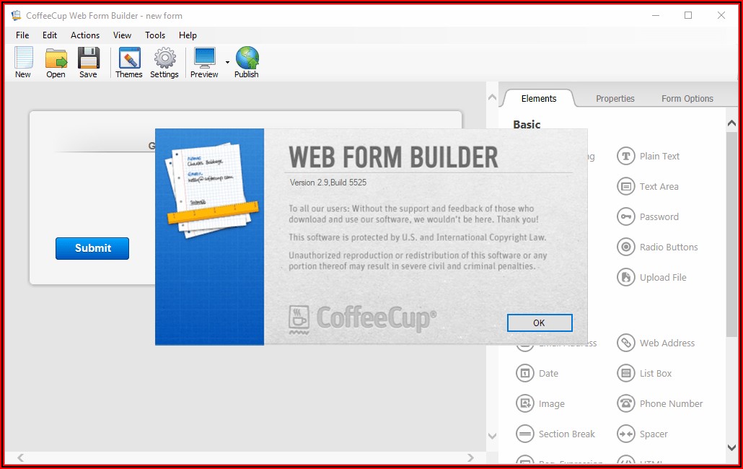This screenshot has width=743, height=469.
Task: Click the CoffeeCup app icon in title bar
Action: tap(16, 16)
